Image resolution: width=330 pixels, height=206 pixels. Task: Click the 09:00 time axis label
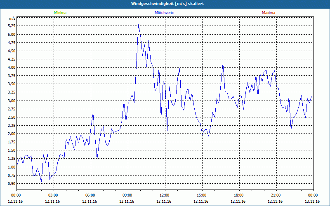click(128, 195)
